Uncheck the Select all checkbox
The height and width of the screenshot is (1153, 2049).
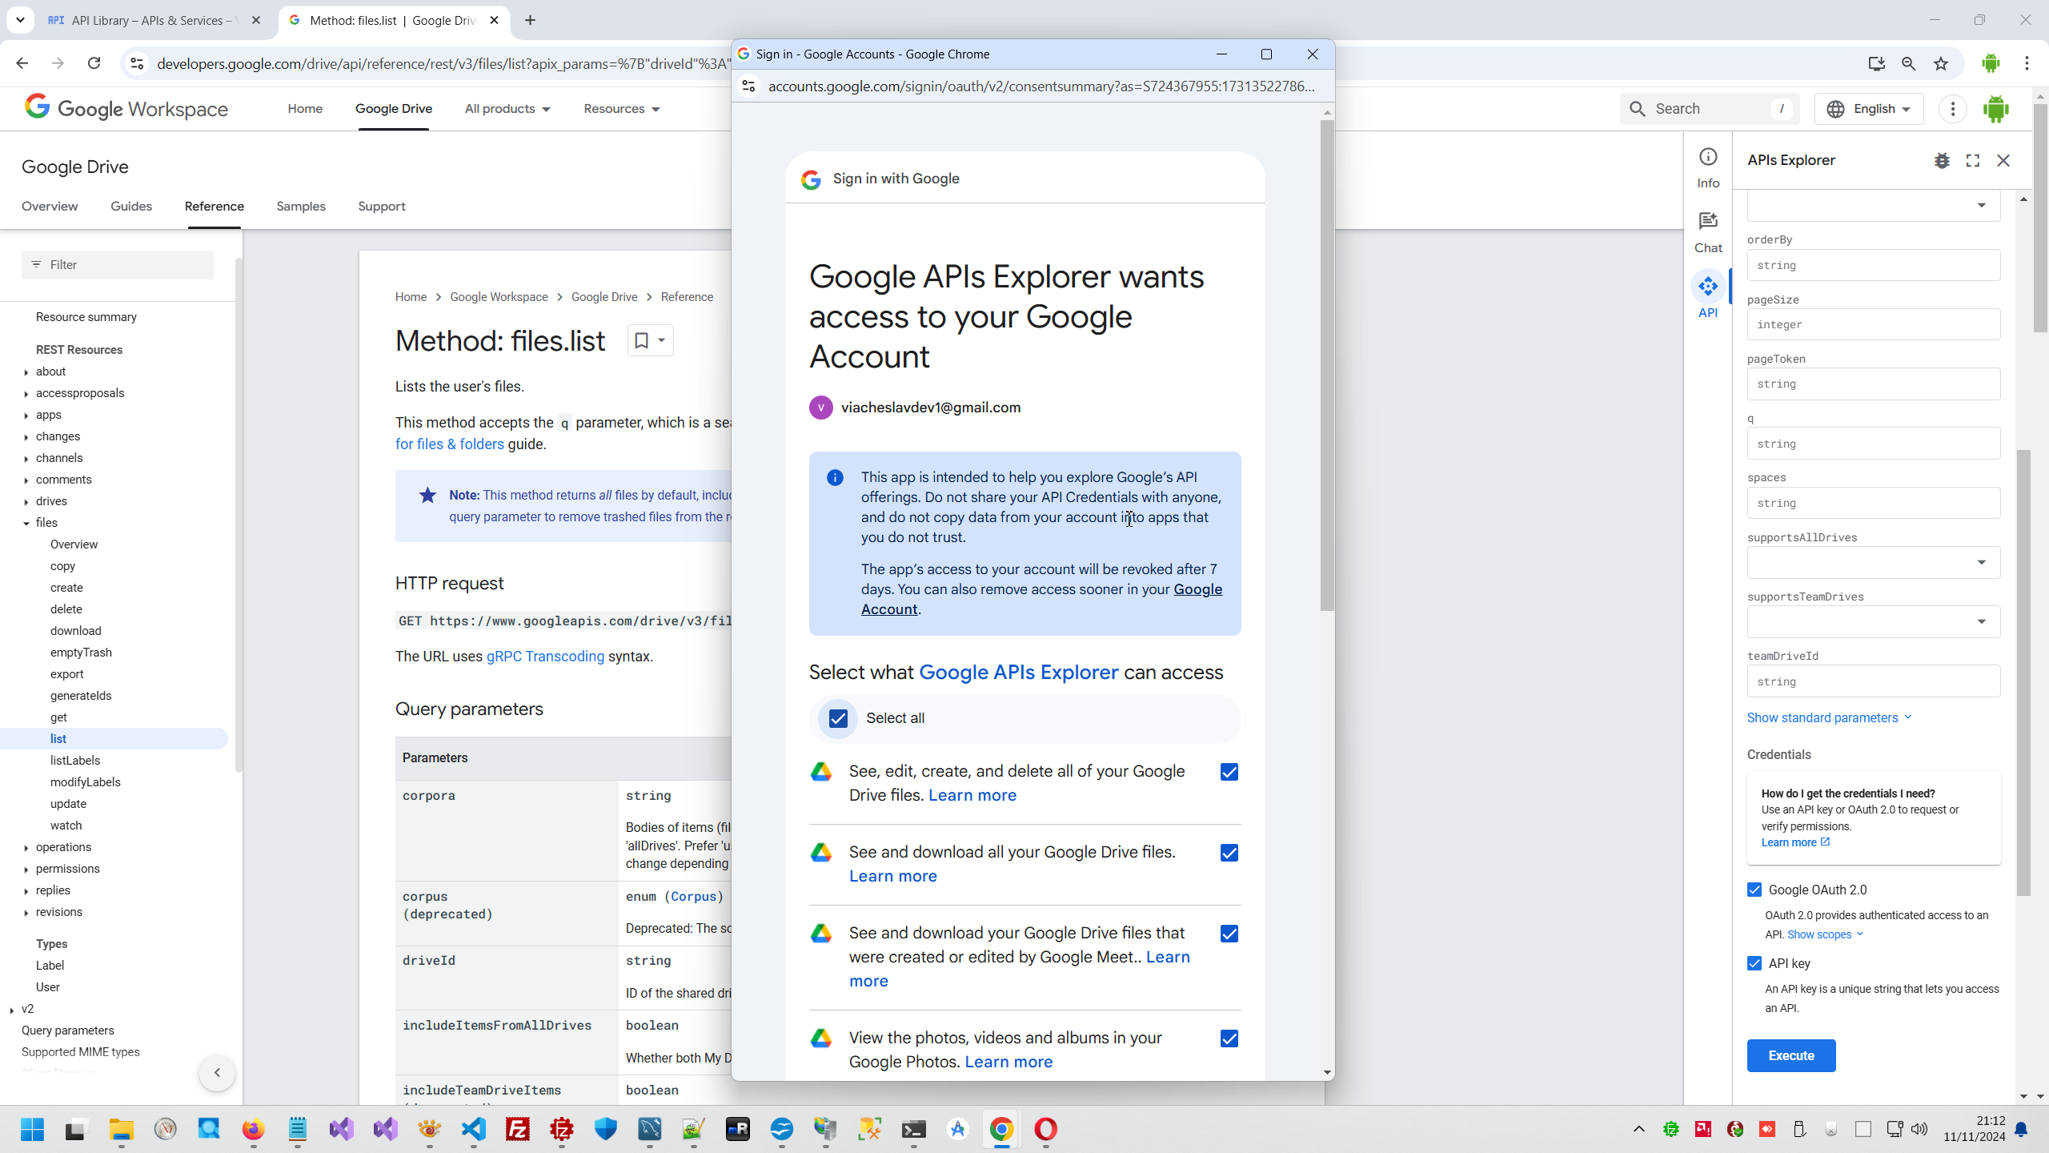[x=838, y=718]
